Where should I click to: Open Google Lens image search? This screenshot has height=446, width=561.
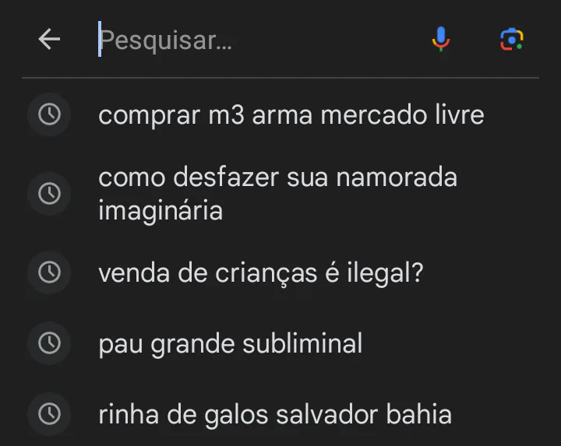pyautogui.click(x=511, y=39)
